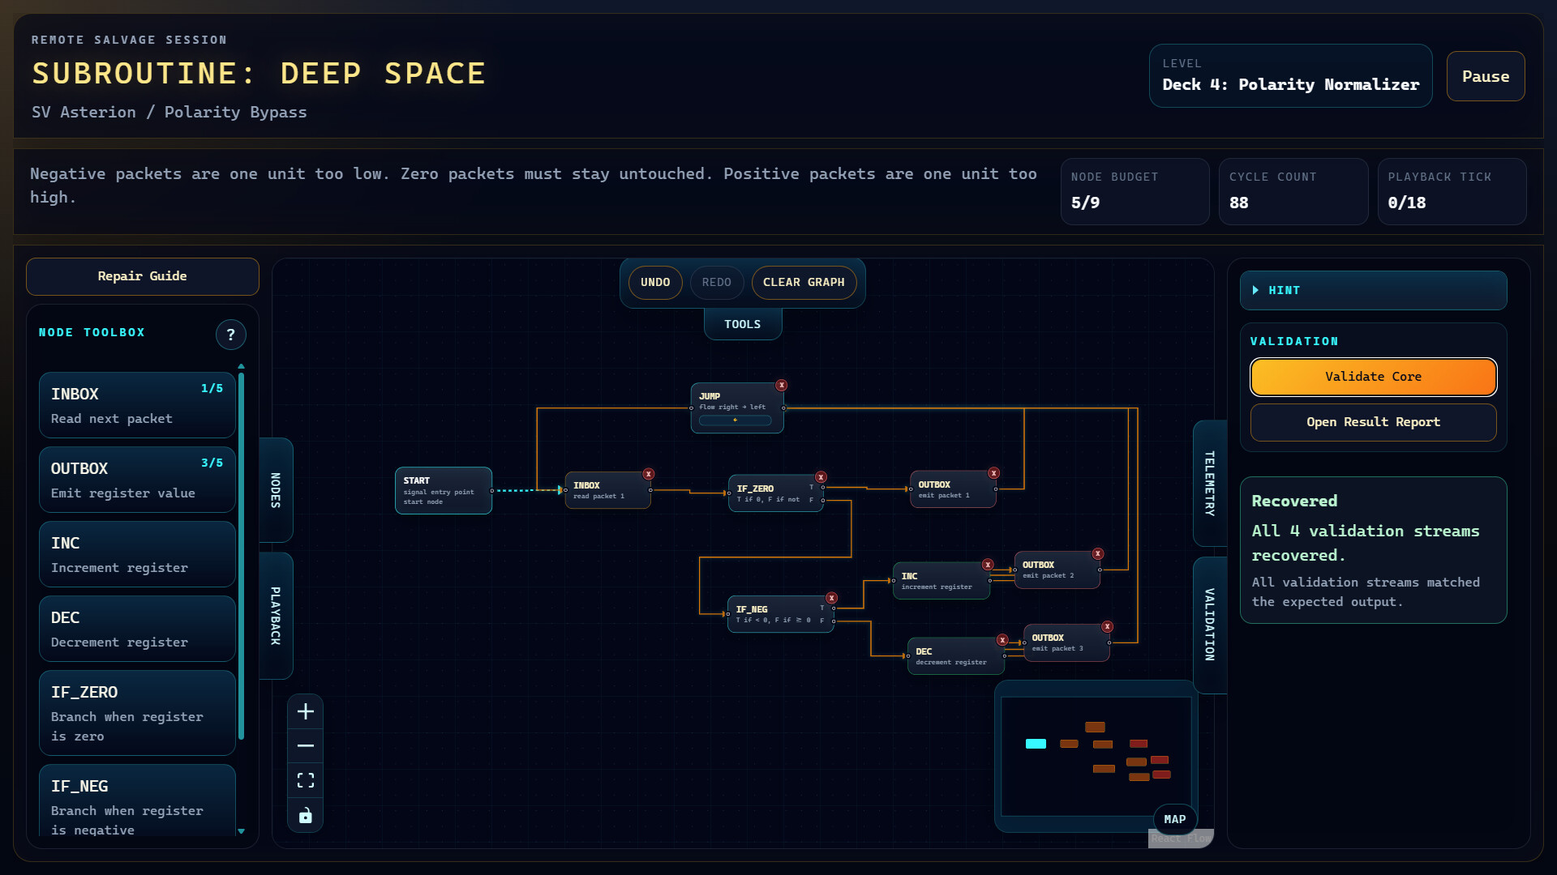Delete the IF_ZERO node using its X
The image size is (1557, 875).
tap(821, 477)
